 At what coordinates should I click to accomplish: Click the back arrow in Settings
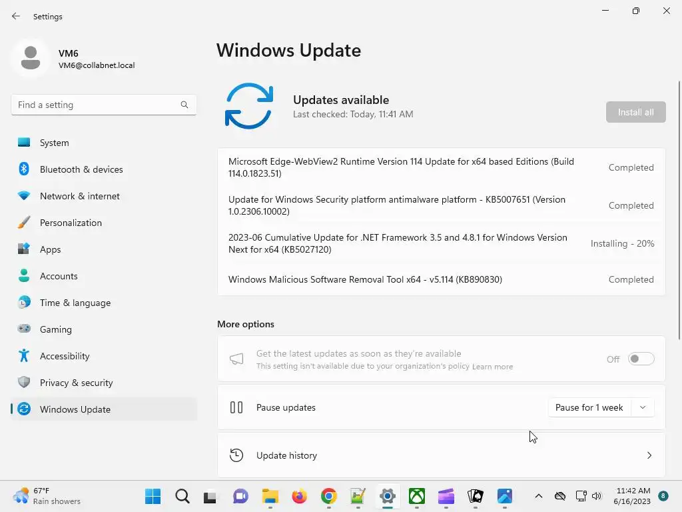click(16, 16)
